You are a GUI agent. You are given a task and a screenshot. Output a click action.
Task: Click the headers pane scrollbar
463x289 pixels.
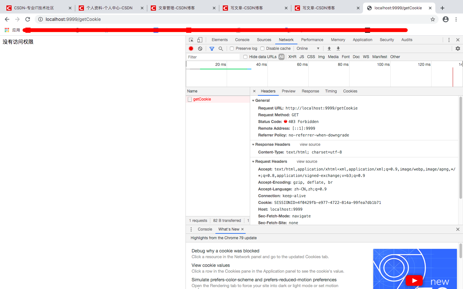tap(460, 148)
